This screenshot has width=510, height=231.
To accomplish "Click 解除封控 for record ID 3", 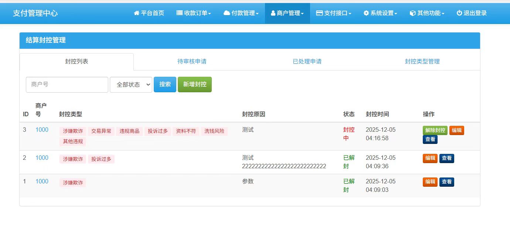I will 435,130.
